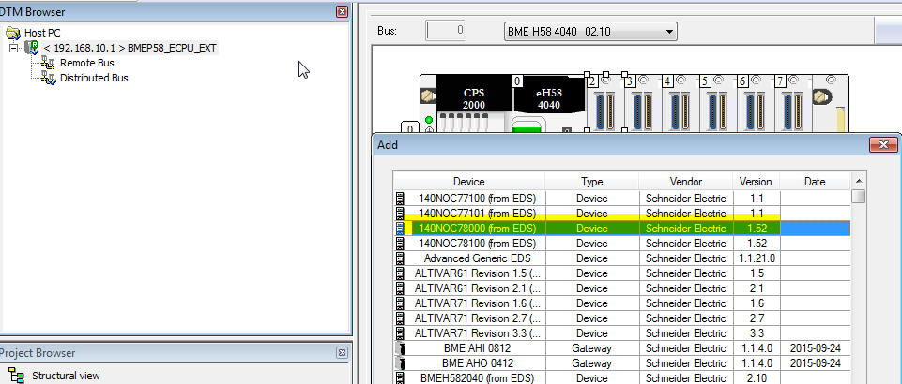Click the 140NOC77100 device icon
Image resolution: width=902 pixels, height=384 pixels.
point(401,199)
